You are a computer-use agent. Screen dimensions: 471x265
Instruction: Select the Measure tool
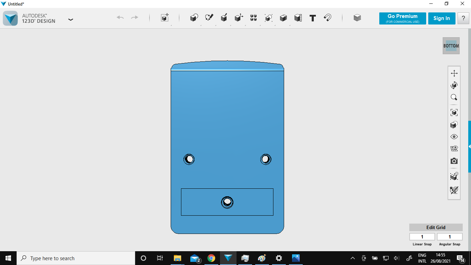[298, 18]
